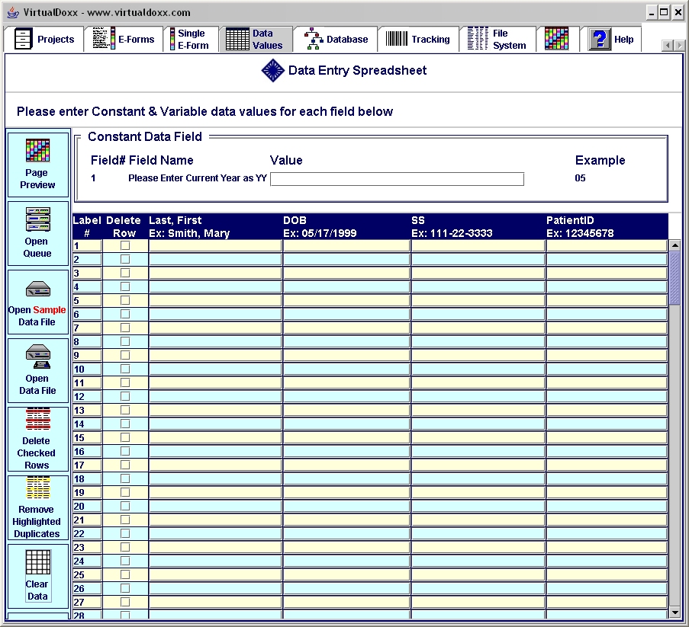689x627 pixels.
Task: Click the spreadsheet vertical scrollbar thumb
Action: 675,278
